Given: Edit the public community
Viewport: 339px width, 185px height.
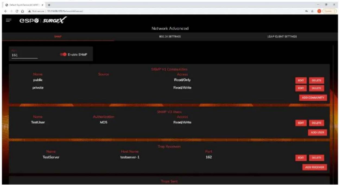Looking at the screenshot, I should (301, 80).
